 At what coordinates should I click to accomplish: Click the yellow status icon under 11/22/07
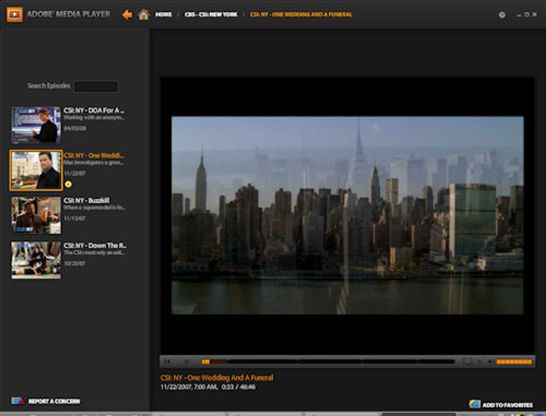(68, 184)
